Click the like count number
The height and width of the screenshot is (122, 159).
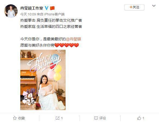tap(143, 118)
